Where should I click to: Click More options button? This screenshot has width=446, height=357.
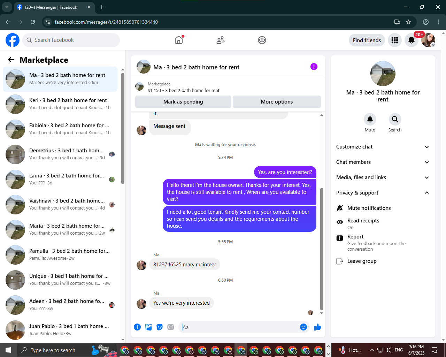coord(277,102)
